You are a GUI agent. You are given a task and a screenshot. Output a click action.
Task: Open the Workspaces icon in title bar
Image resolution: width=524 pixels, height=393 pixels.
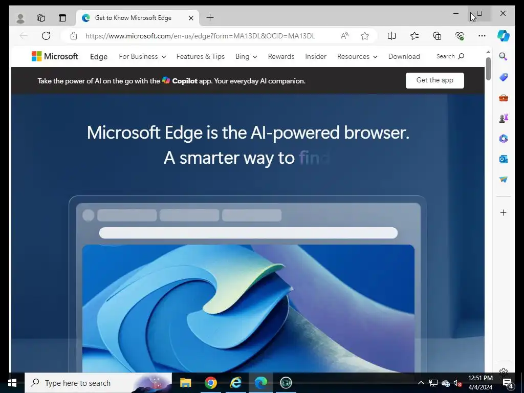click(x=41, y=18)
